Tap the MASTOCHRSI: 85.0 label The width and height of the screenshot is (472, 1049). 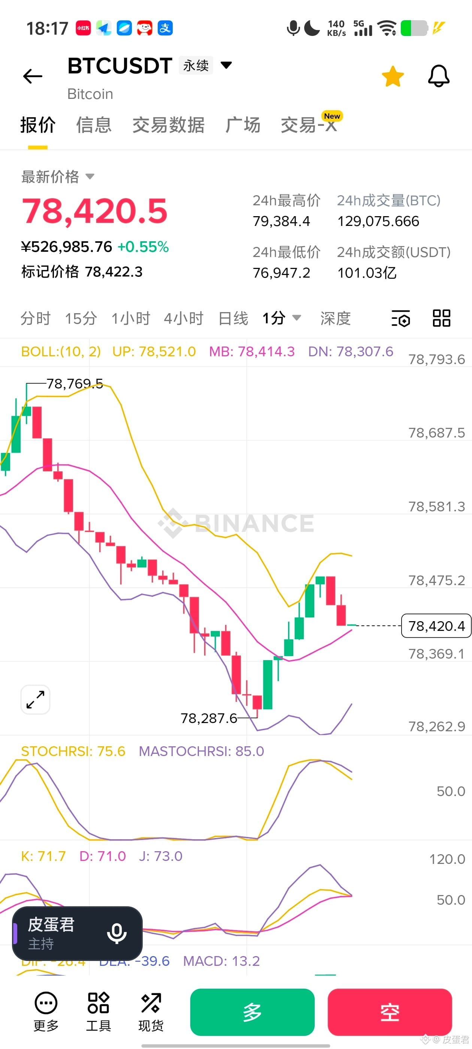pyautogui.click(x=202, y=751)
